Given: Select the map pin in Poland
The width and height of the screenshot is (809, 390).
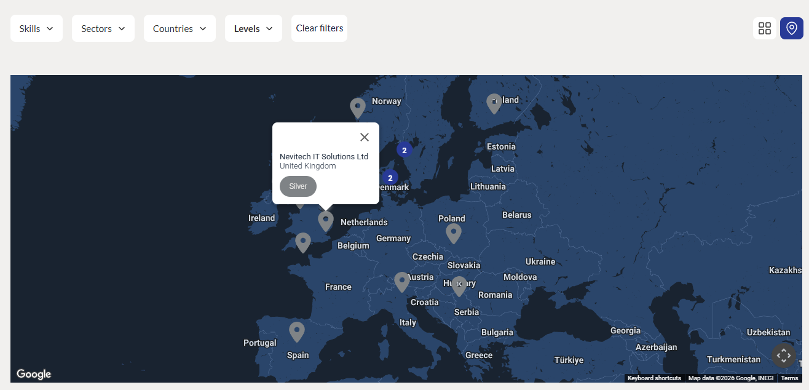Looking at the screenshot, I should 453,233.
